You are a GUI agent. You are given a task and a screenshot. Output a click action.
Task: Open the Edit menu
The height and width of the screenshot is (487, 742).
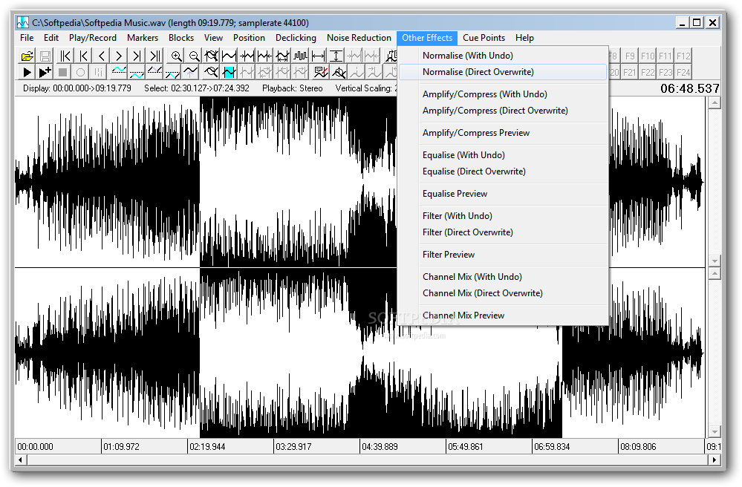(51, 38)
